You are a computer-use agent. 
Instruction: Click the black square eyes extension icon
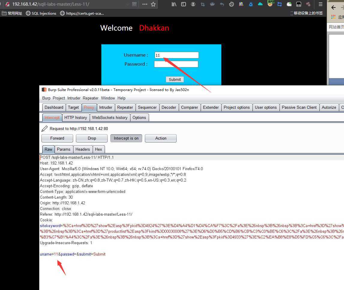pyautogui.click(x=299, y=4)
